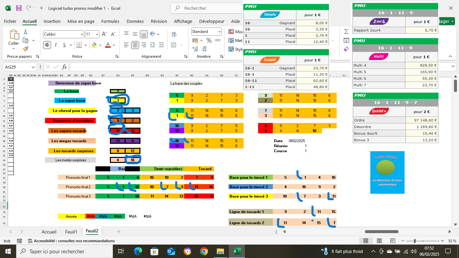Toggle middle vertical alignment
The width and height of the screenshot is (459, 258).
tap(135, 34)
